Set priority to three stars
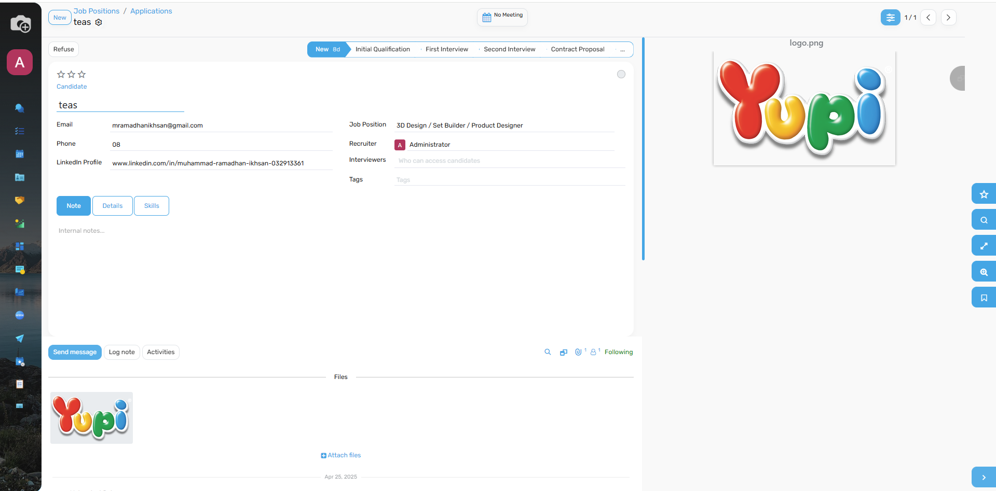996x491 pixels. [x=82, y=75]
